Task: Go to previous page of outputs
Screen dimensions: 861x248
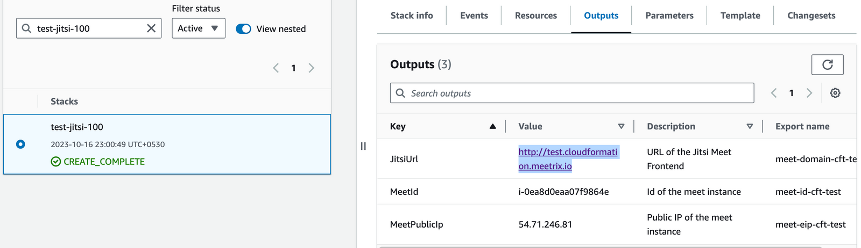Action: pos(774,93)
